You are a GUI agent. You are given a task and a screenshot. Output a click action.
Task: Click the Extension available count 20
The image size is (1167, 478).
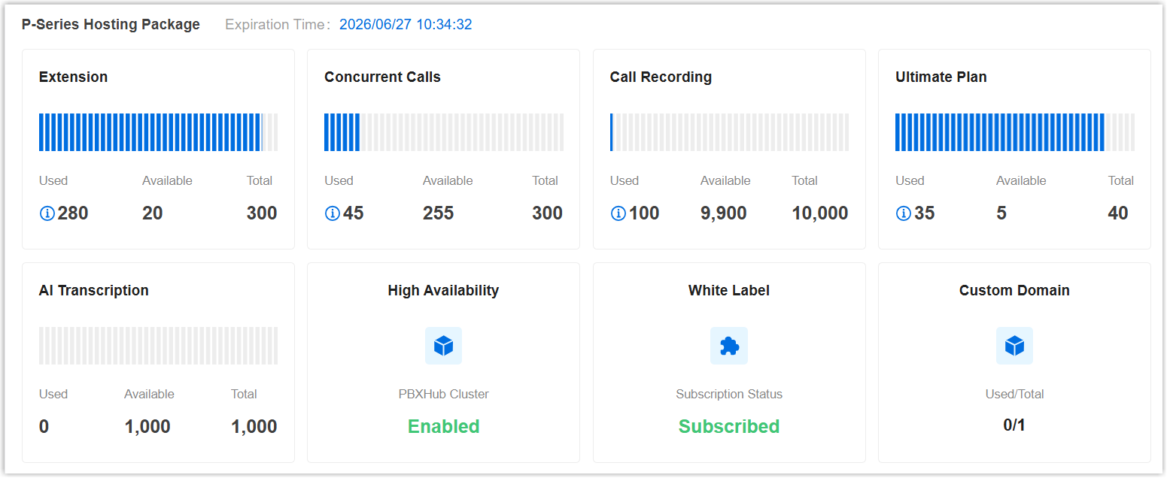tap(153, 213)
